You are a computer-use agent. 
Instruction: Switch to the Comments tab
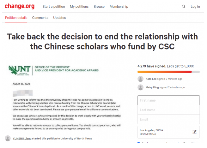(40, 18)
